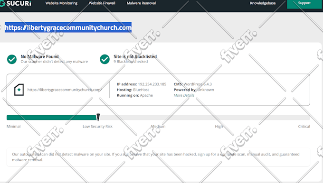Open the More Details link
This screenshot has width=323, height=183.
coord(184,95)
